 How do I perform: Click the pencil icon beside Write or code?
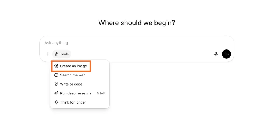point(56,84)
